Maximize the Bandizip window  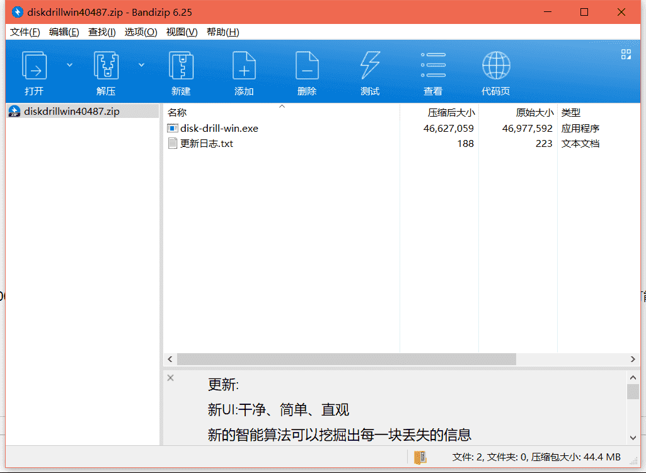coord(584,12)
